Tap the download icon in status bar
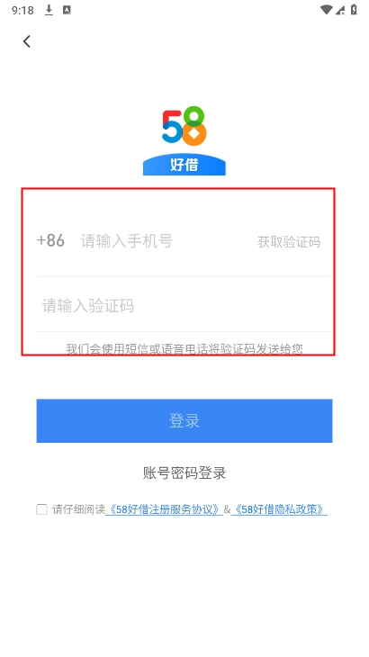The width and height of the screenshot is (369, 657). [x=49, y=10]
